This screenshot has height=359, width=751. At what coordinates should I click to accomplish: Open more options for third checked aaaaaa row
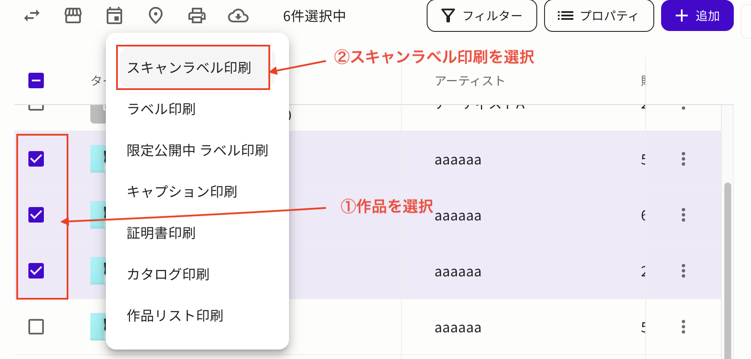pos(683,271)
